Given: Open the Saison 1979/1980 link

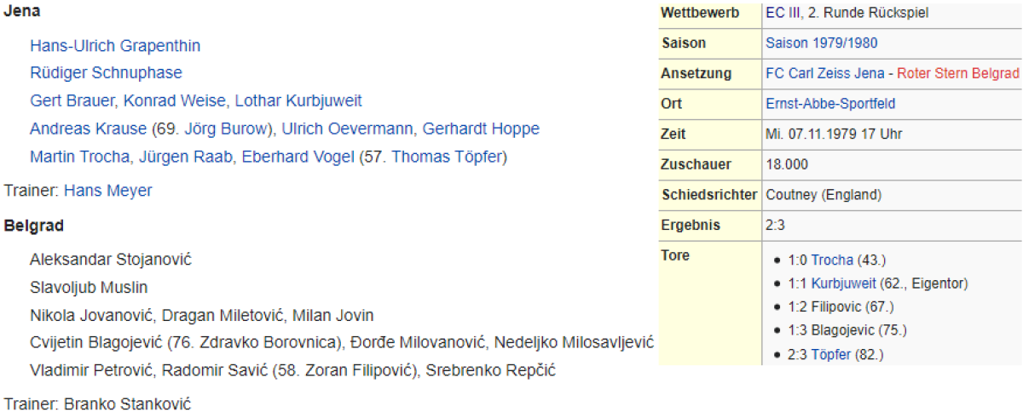Looking at the screenshot, I should pos(822,43).
